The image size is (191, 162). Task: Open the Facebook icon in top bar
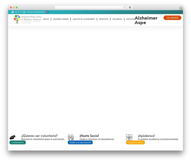47,12
